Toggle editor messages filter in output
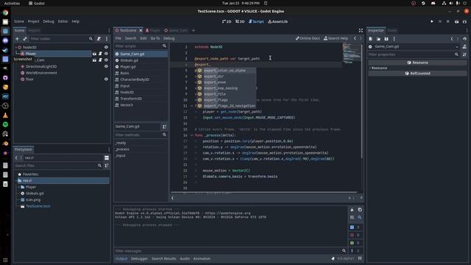471x265 pixels. (355, 250)
